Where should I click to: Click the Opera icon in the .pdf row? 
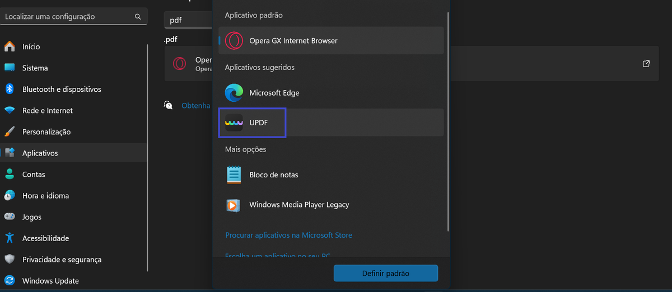click(x=180, y=64)
